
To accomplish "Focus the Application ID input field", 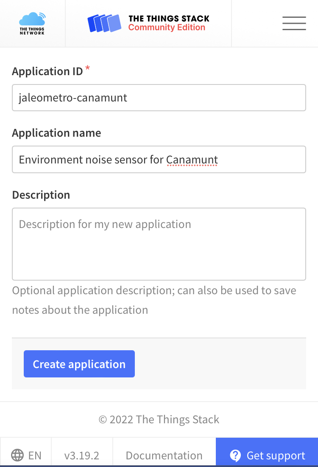I will (159, 98).
